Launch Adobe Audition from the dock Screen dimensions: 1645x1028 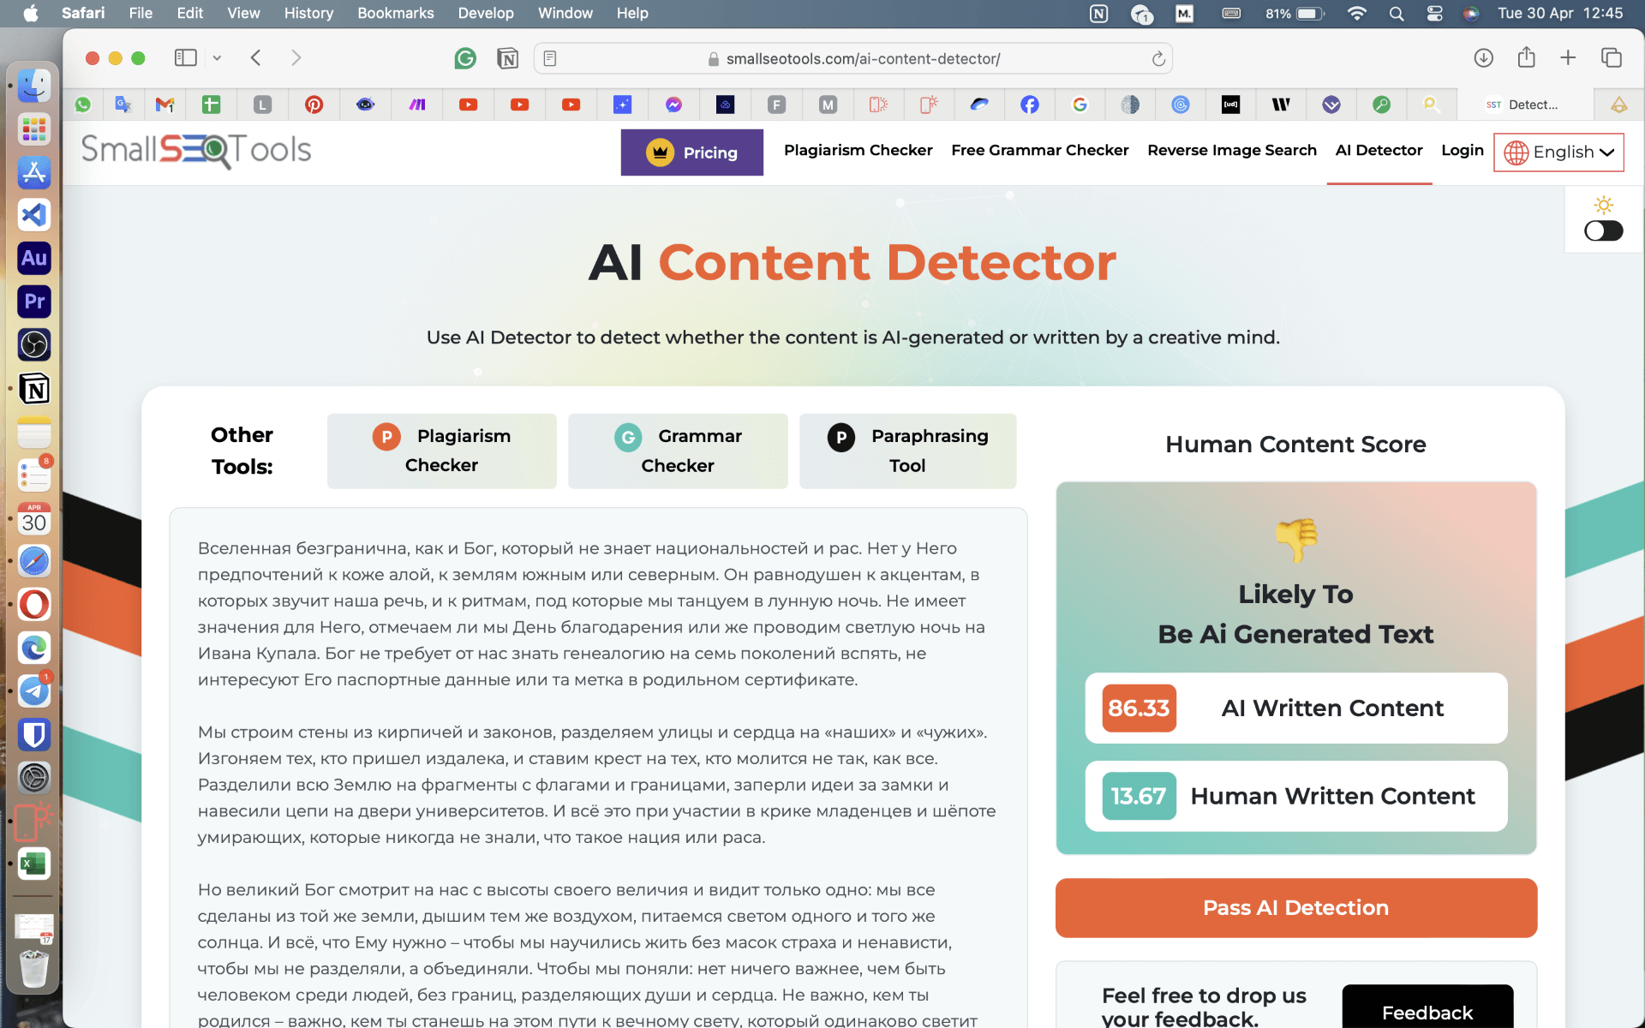34,258
